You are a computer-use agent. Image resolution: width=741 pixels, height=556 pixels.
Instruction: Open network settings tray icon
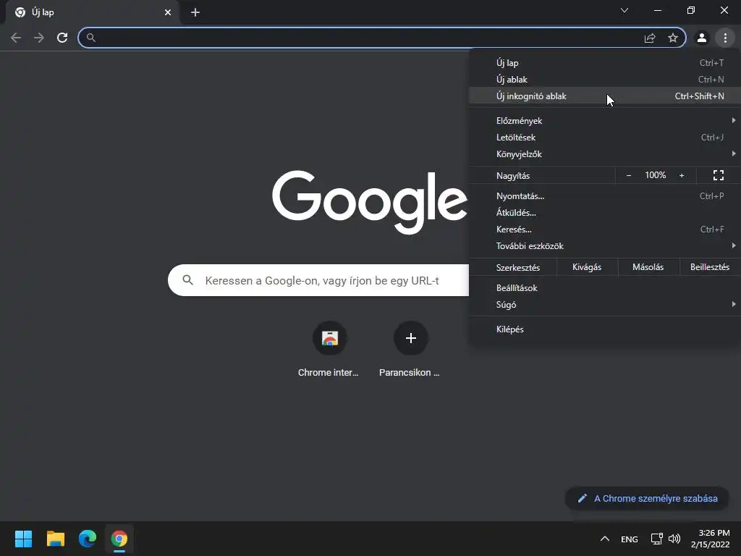(656, 539)
